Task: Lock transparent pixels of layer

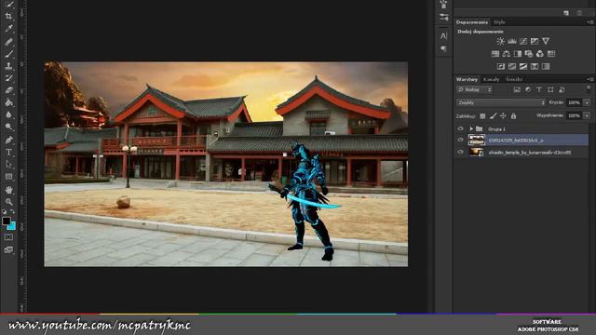Action: click(x=482, y=115)
